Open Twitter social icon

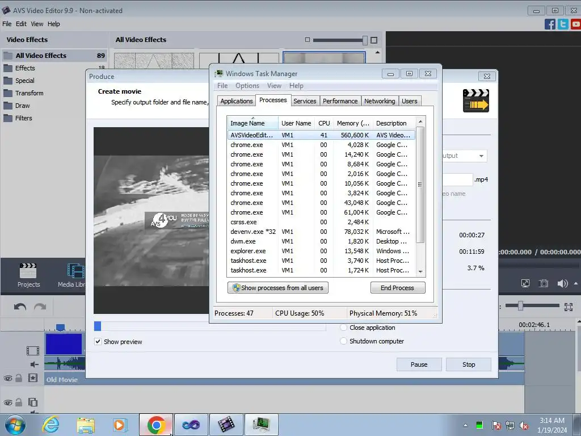[563, 24]
